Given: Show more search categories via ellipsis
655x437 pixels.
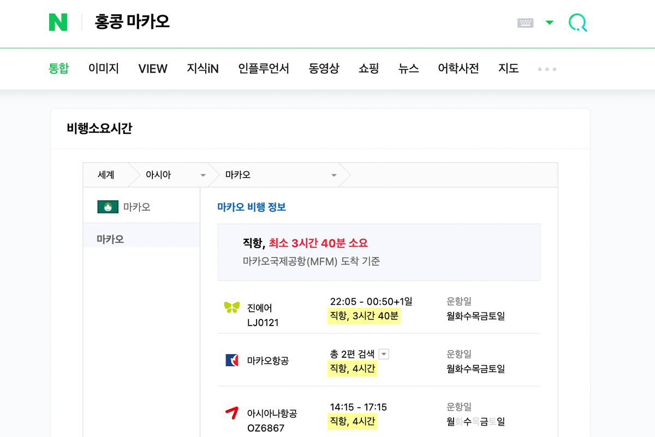Looking at the screenshot, I should pyautogui.click(x=547, y=69).
